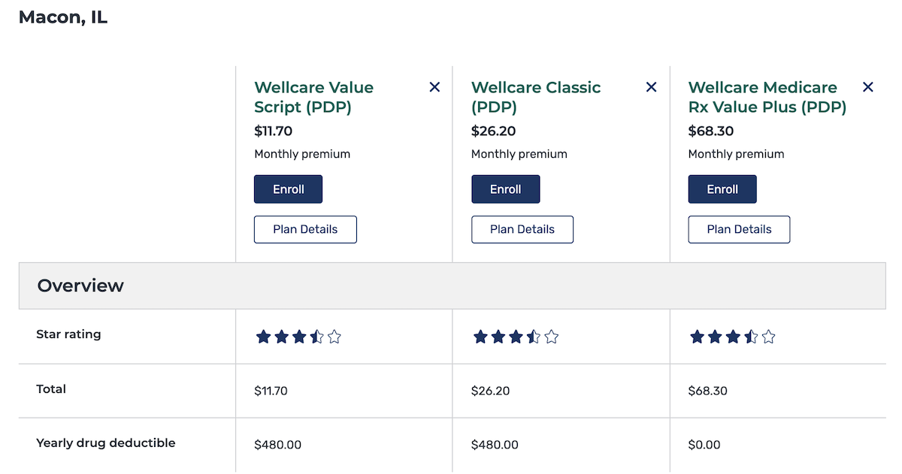Enroll in Wellcare Classic plan
902x474 pixels.
505,189
